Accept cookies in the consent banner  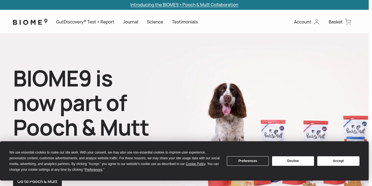click(338, 161)
